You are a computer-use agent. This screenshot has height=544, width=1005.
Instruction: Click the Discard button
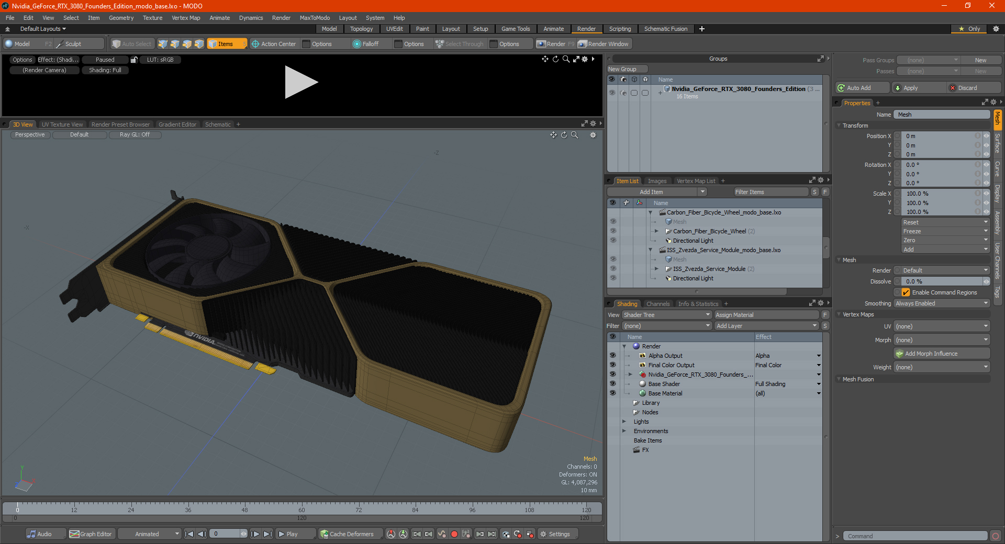pos(974,88)
